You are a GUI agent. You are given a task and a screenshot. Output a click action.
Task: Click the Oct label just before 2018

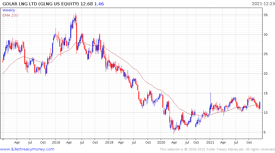click(x=43, y=143)
